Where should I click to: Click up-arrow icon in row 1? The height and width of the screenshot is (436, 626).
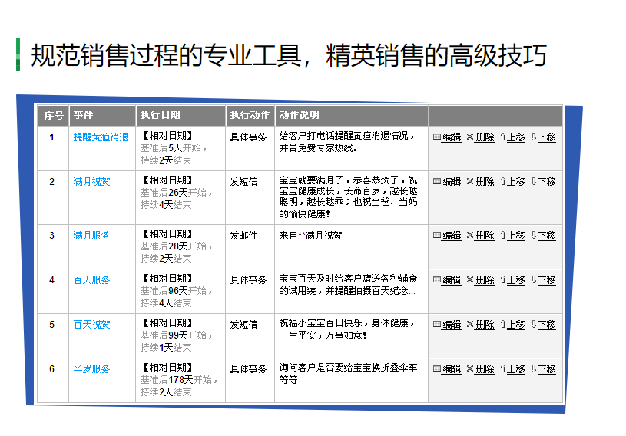click(503, 137)
